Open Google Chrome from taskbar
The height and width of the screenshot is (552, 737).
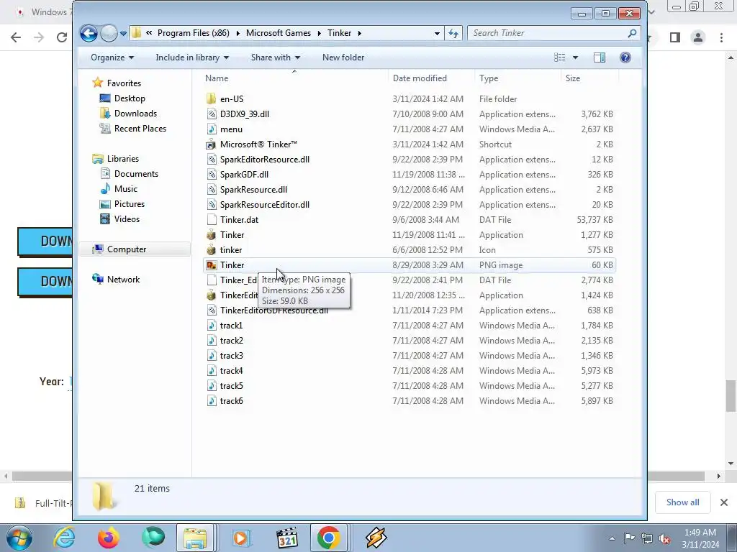click(328, 538)
